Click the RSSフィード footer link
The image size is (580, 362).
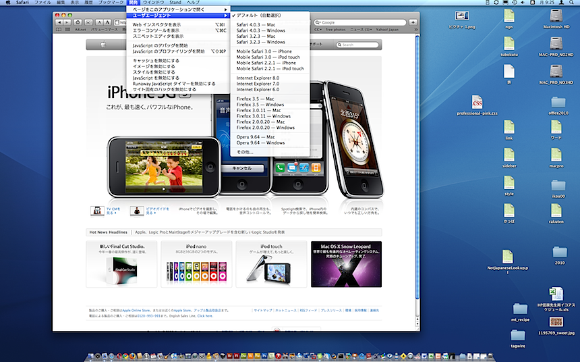(x=308, y=311)
